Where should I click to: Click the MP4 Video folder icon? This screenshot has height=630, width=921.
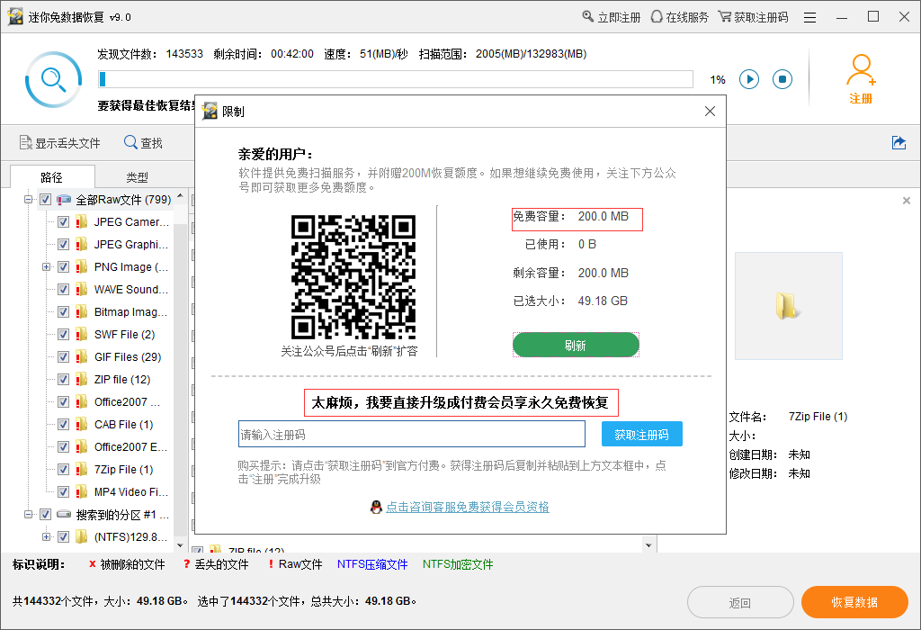(x=81, y=492)
